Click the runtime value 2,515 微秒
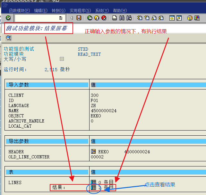The height and width of the screenshot is (195, 206). click(x=57, y=70)
